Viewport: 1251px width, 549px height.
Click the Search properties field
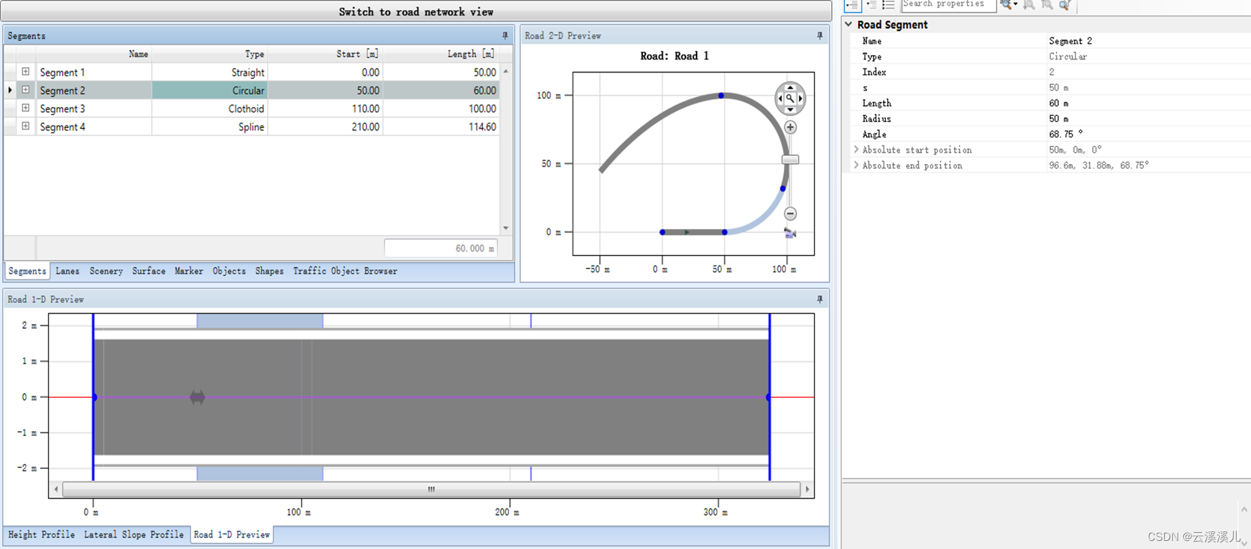[948, 5]
